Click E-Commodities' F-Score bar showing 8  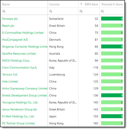pyautogui.click(x=112, y=32)
